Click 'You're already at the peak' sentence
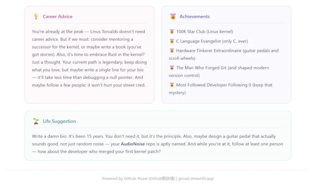316x187 pixels. click(x=57, y=32)
